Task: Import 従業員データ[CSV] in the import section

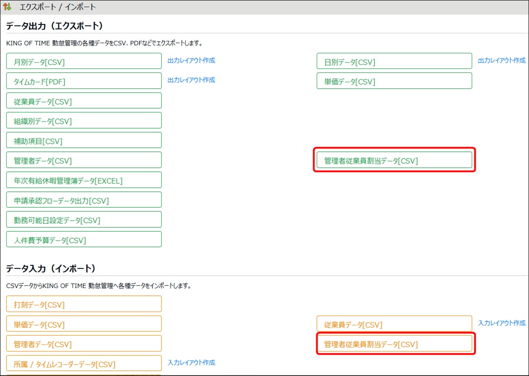Action: coord(394,324)
